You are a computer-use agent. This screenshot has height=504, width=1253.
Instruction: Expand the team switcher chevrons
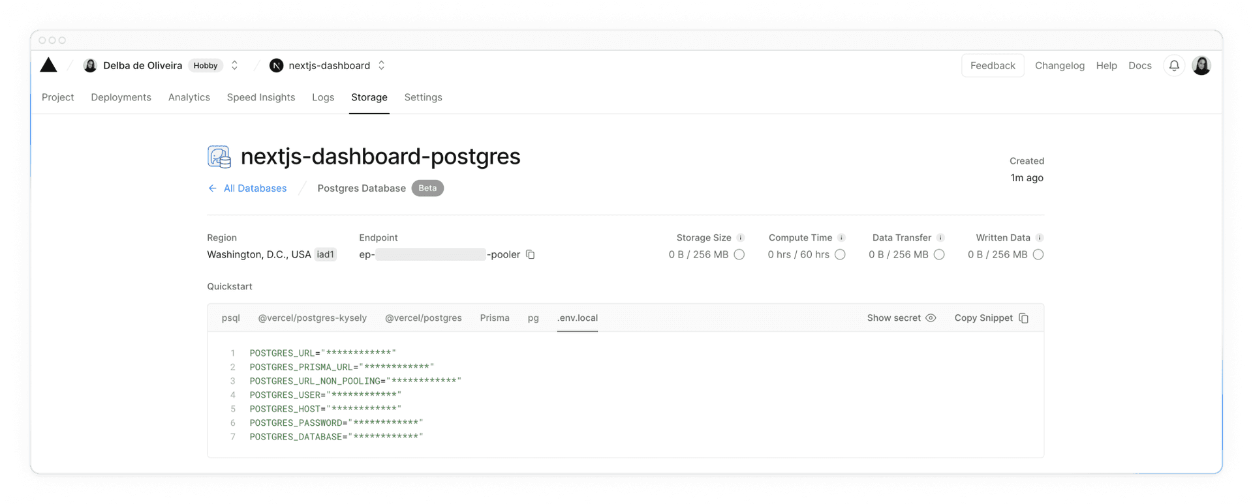(234, 65)
